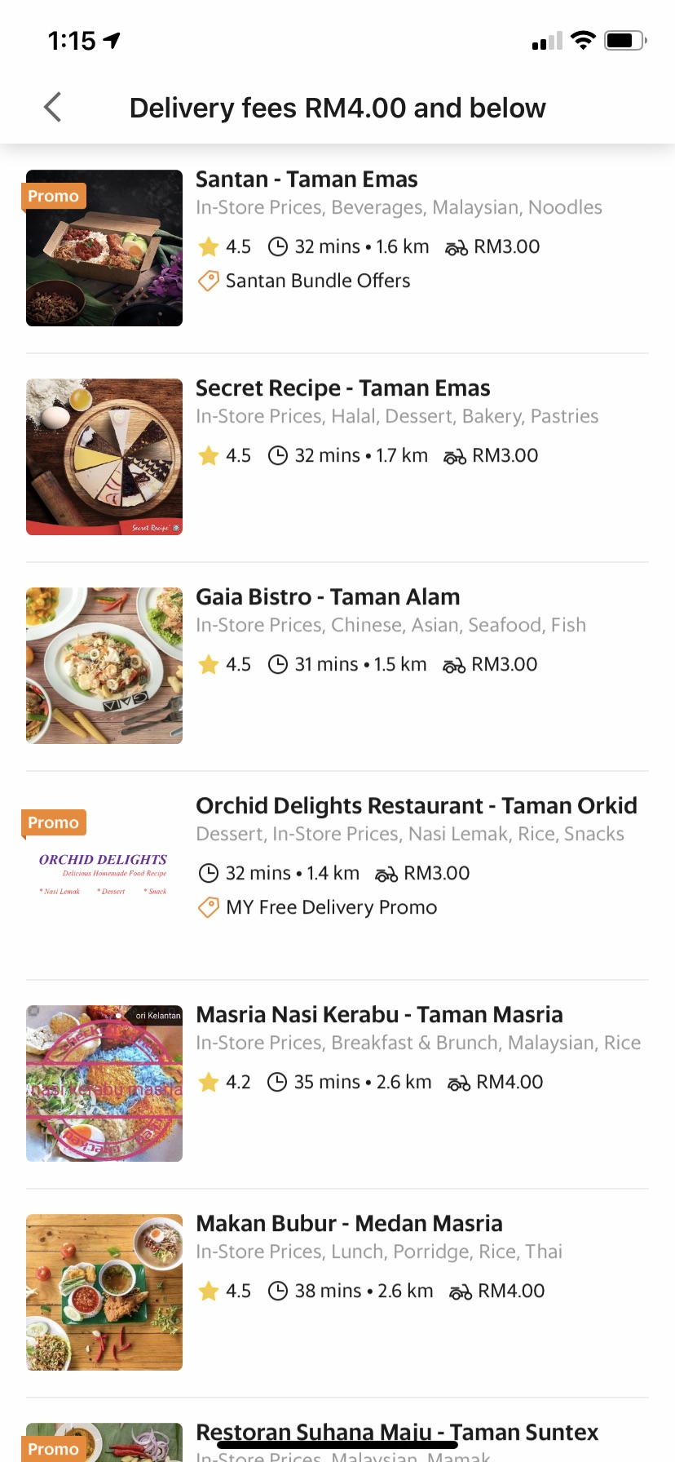Tap the delivery scooter icon for Secret Recipe
Viewport: 675px width, 1462px height.
pyautogui.click(x=454, y=456)
